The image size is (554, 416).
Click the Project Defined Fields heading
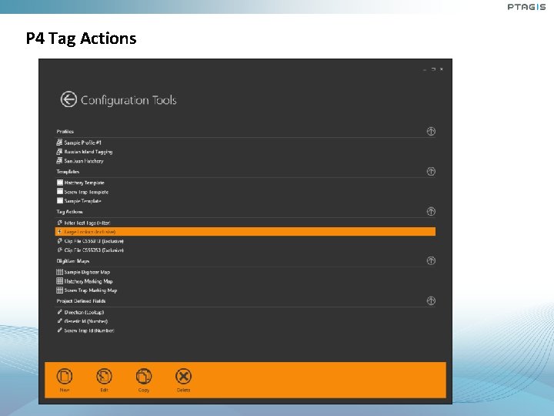[81, 301]
